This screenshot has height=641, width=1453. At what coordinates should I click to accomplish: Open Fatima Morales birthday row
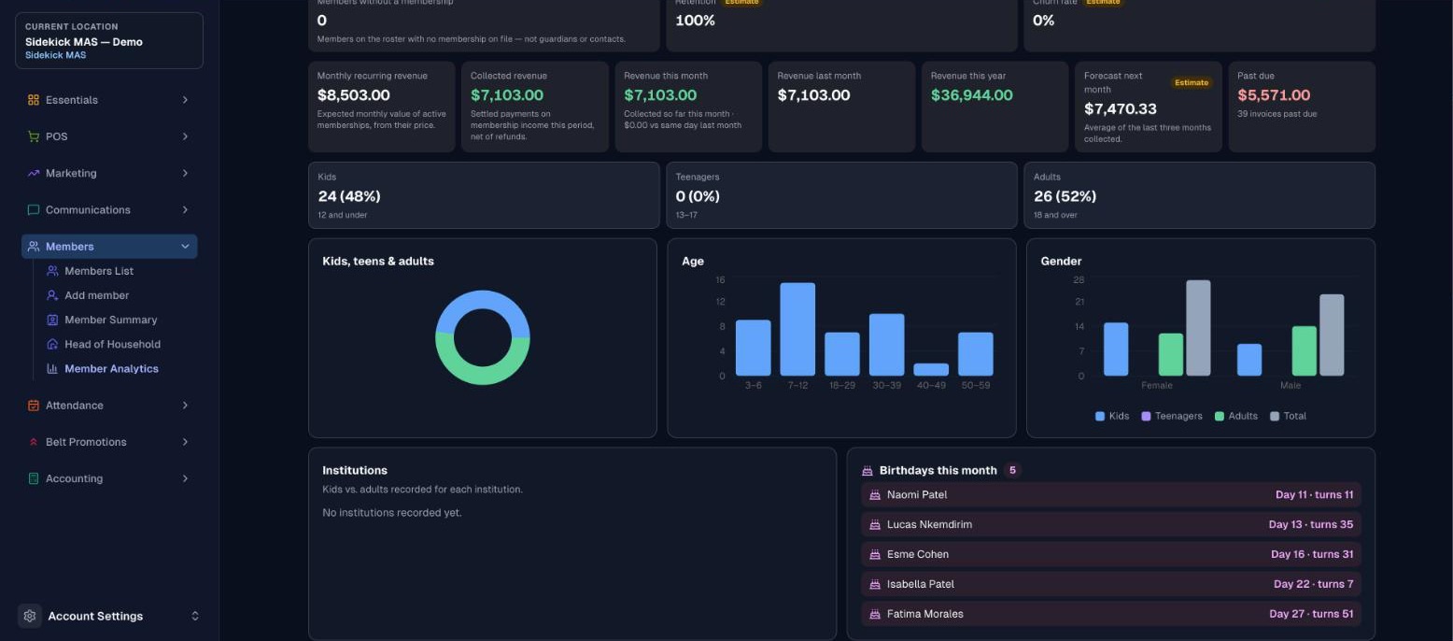pyautogui.click(x=1111, y=615)
